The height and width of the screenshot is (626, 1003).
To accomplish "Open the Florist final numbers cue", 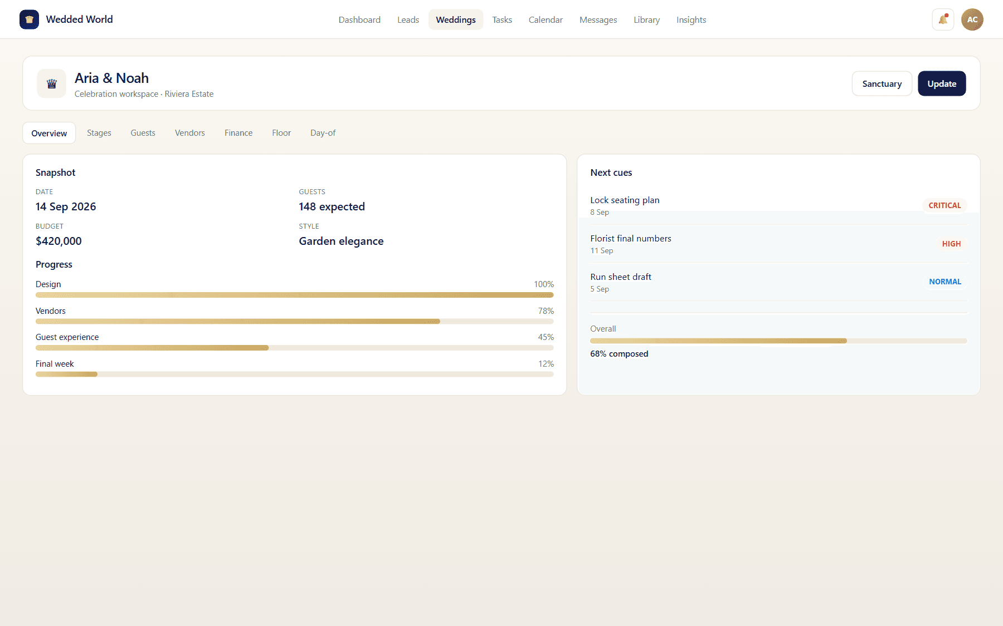I will [778, 244].
